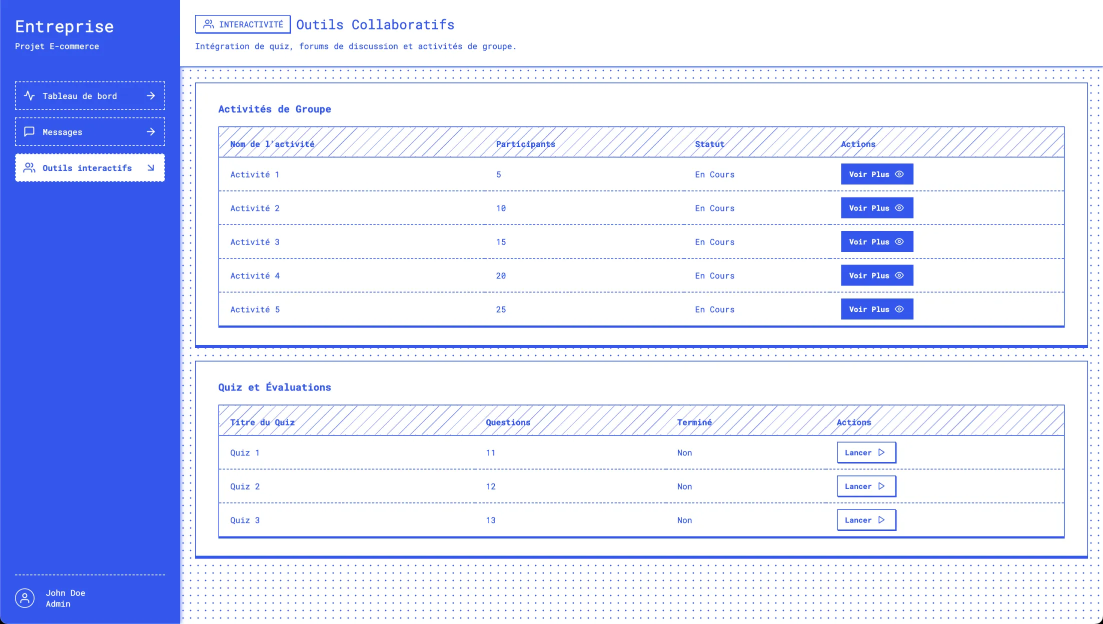Click the activity pulse icon beside Tableau de bord
Screen dimensions: 1103x624
(x=30, y=95)
